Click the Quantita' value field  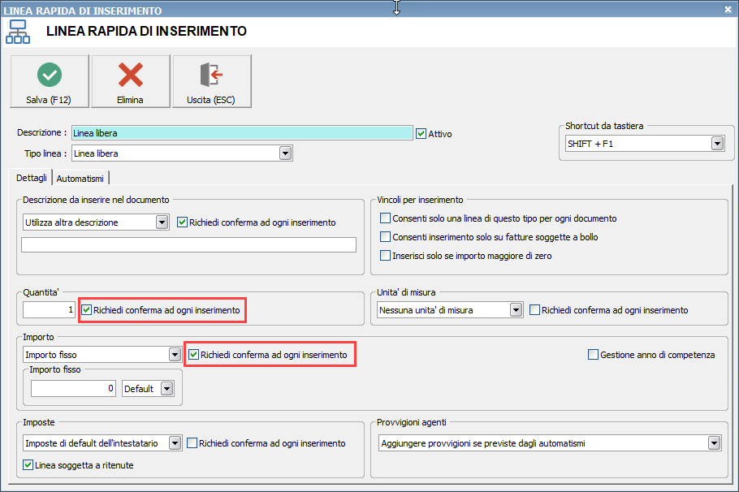click(49, 309)
